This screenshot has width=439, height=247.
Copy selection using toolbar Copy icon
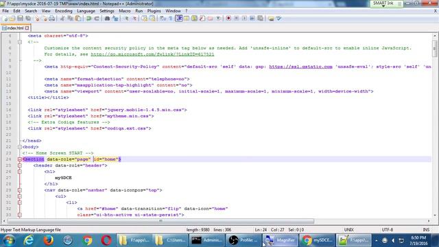(70, 19)
